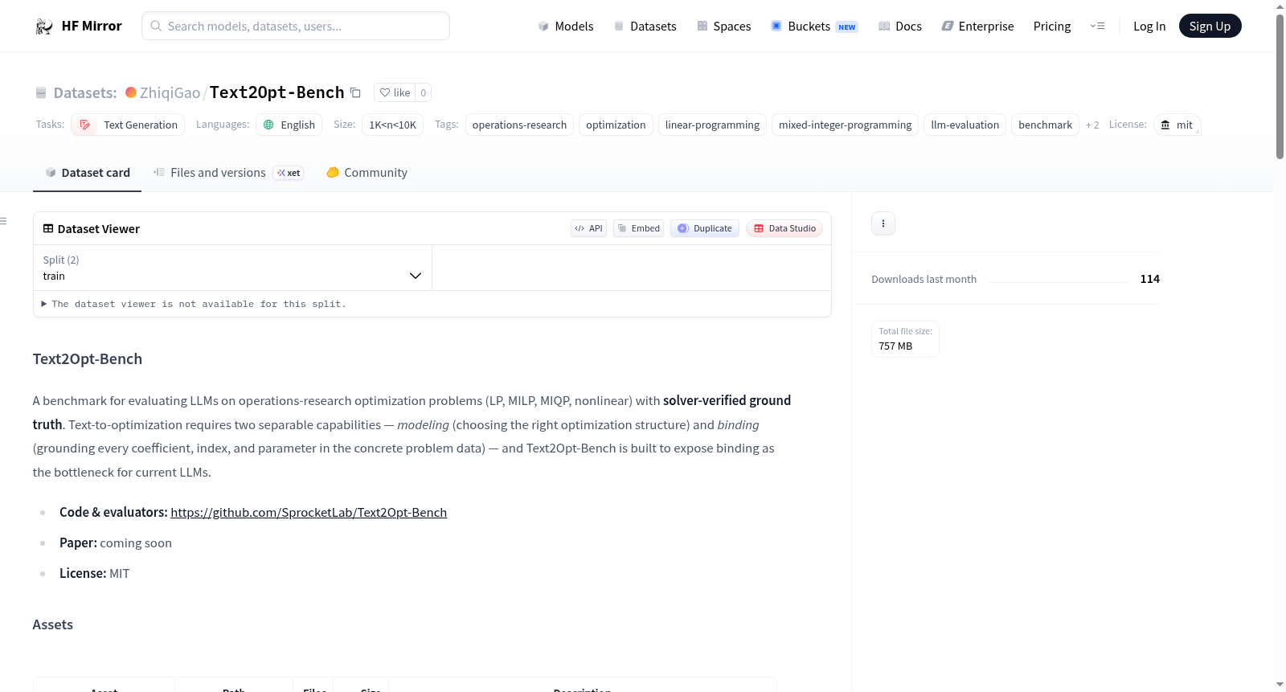This screenshot has width=1286, height=692.
Task: Click the linear-programming tag
Action: pyautogui.click(x=712, y=125)
